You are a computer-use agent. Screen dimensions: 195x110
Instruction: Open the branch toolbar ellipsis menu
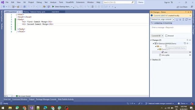click(190, 20)
